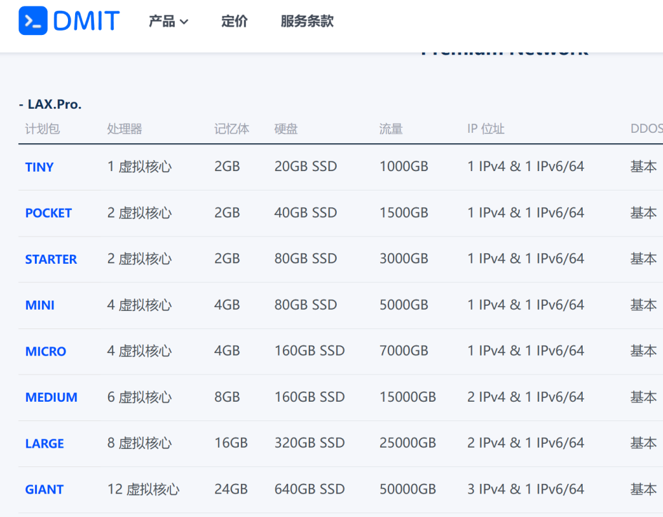Select the 20GB SSD cell
The height and width of the screenshot is (517, 663).
306,167
